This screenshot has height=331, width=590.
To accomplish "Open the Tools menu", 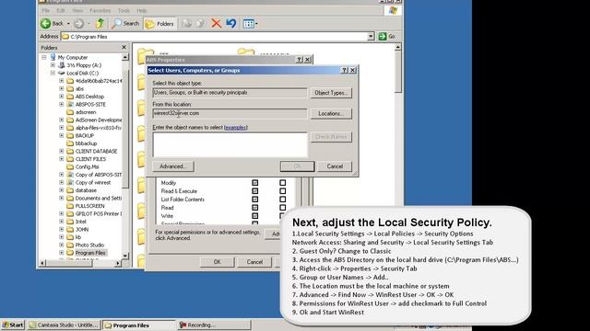I will pos(124,10).
